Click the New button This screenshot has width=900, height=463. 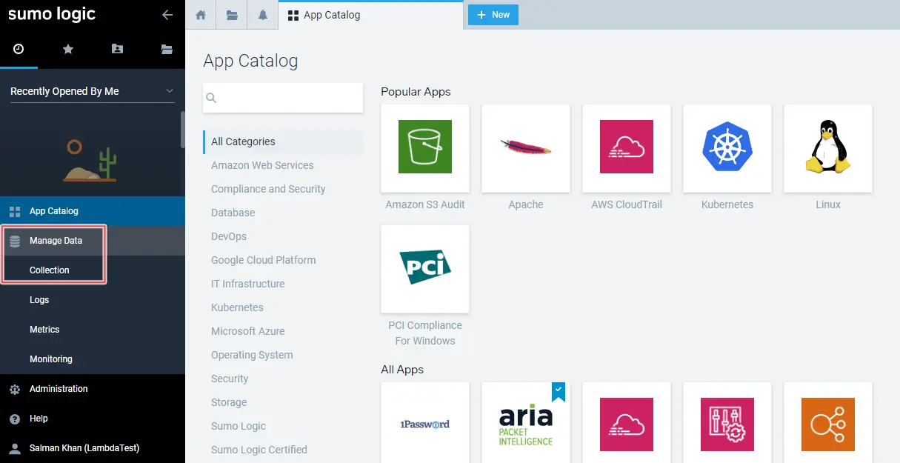(493, 15)
